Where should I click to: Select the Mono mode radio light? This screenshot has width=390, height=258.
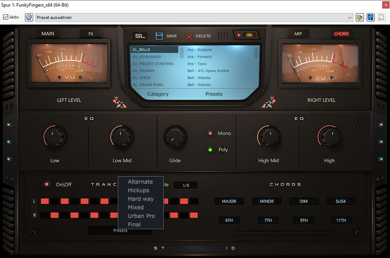coord(210,134)
